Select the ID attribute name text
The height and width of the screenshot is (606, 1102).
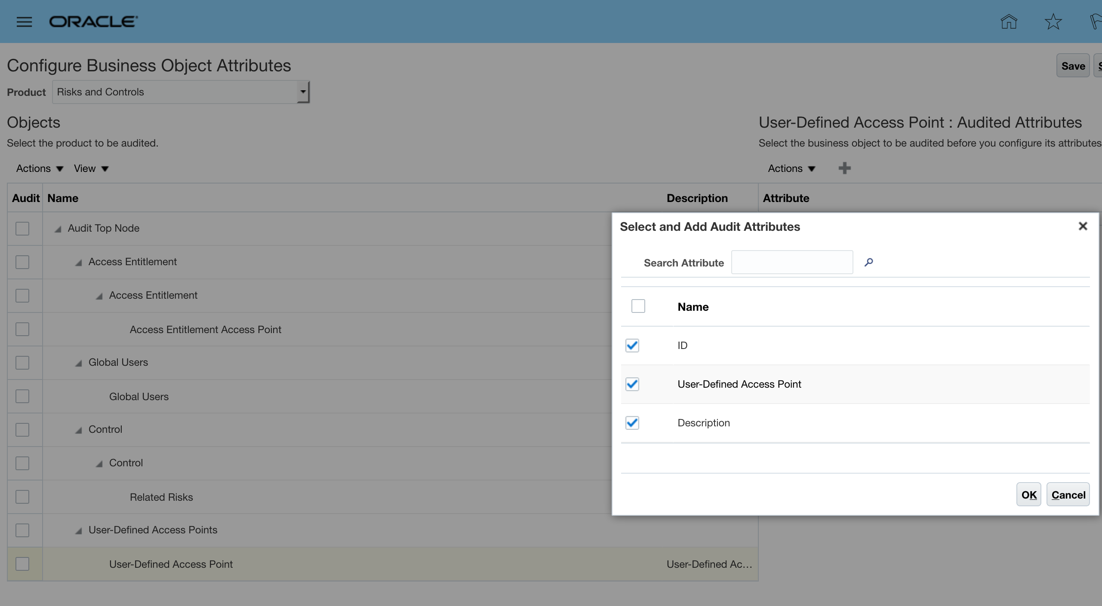point(682,345)
